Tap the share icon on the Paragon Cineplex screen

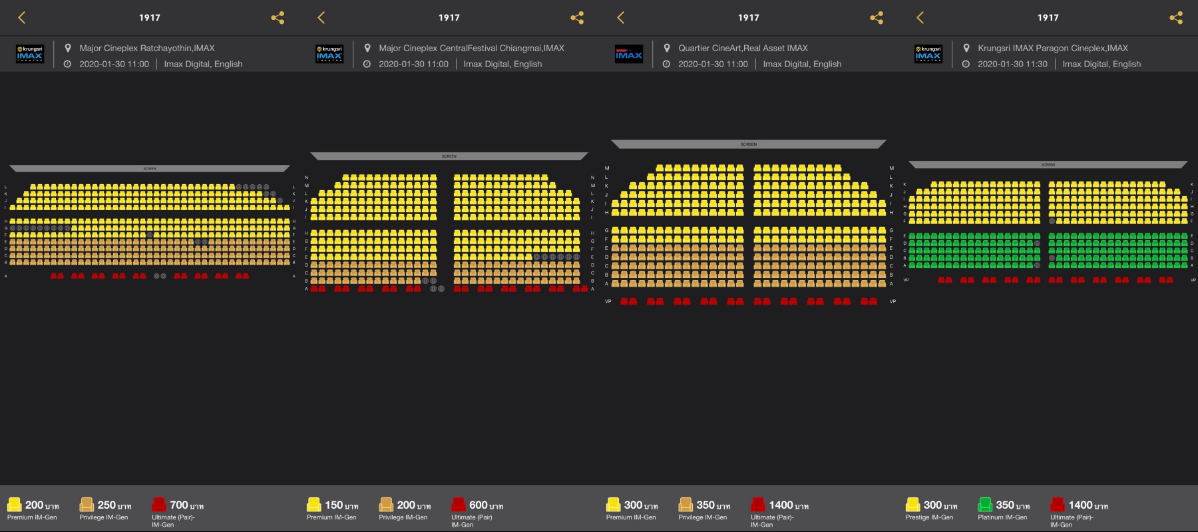click(1176, 18)
